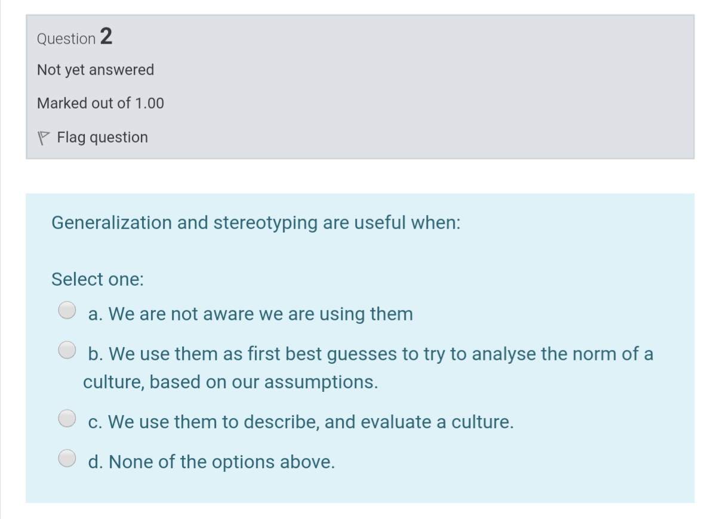The width and height of the screenshot is (715, 519).
Task: Click the Flag question link
Action: pos(102,137)
